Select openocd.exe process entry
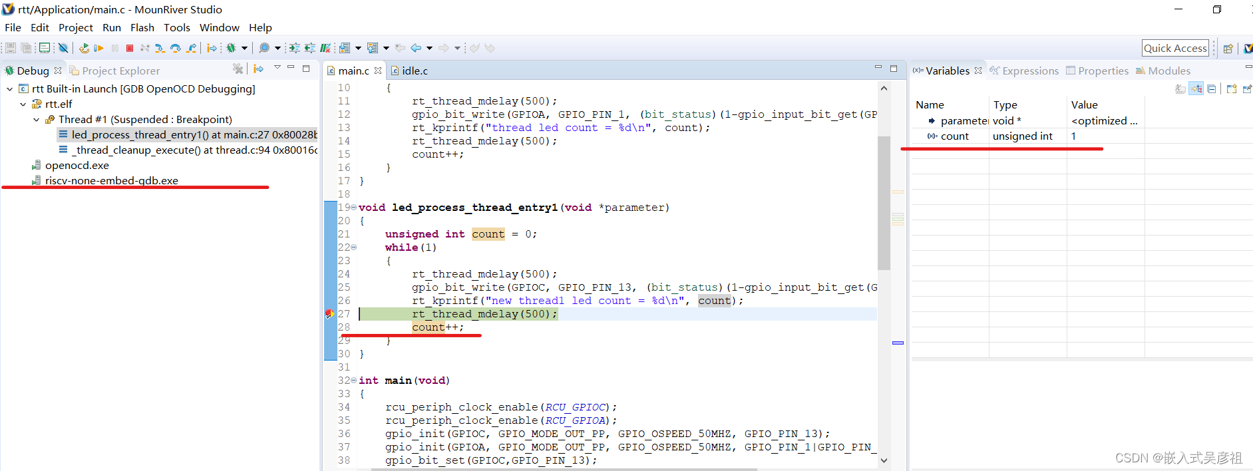This screenshot has height=471, width=1253. [x=70, y=165]
